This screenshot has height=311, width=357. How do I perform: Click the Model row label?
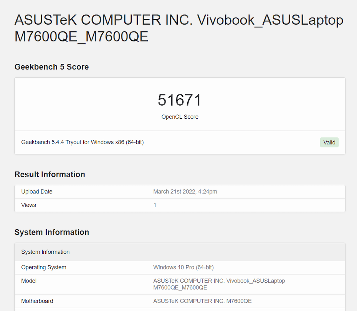point(29,281)
